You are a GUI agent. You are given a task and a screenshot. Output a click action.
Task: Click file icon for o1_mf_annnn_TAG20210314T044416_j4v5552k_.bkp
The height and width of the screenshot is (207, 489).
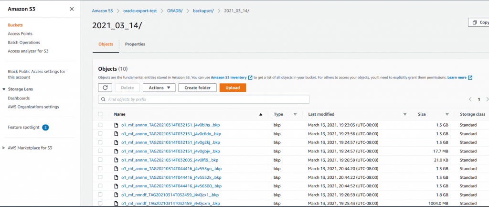coord(117,177)
